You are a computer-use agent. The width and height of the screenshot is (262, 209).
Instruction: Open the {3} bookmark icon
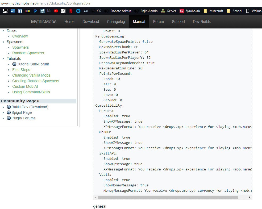point(63,11)
